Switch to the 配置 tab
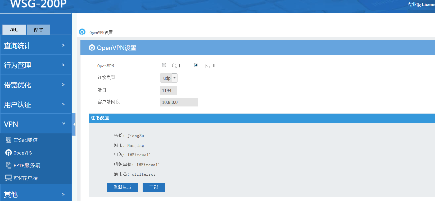Image resolution: width=435 pixels, height=201 pixels. pyautogui.click(x=38, y=30)
